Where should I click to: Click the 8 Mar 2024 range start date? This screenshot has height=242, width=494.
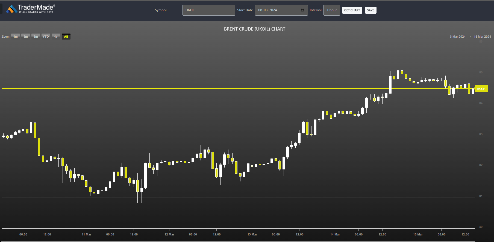(458, 37)
